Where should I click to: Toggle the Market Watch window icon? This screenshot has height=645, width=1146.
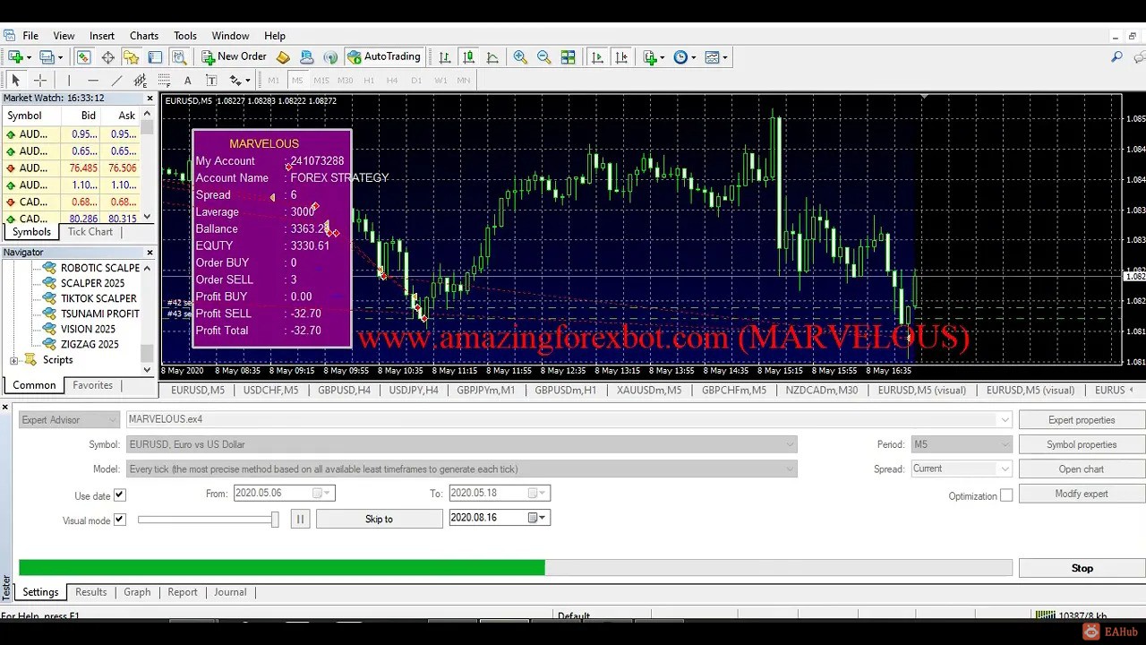click(83, 57)
